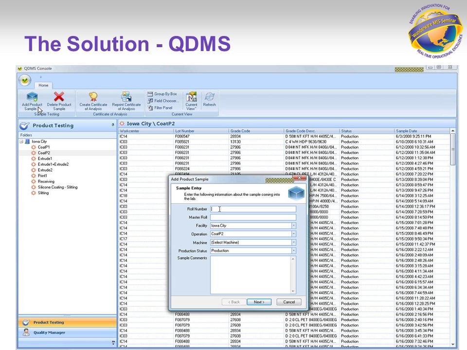467x350 pixels.
Task: Sort by Sample Date column header
Action: [422, 131]
